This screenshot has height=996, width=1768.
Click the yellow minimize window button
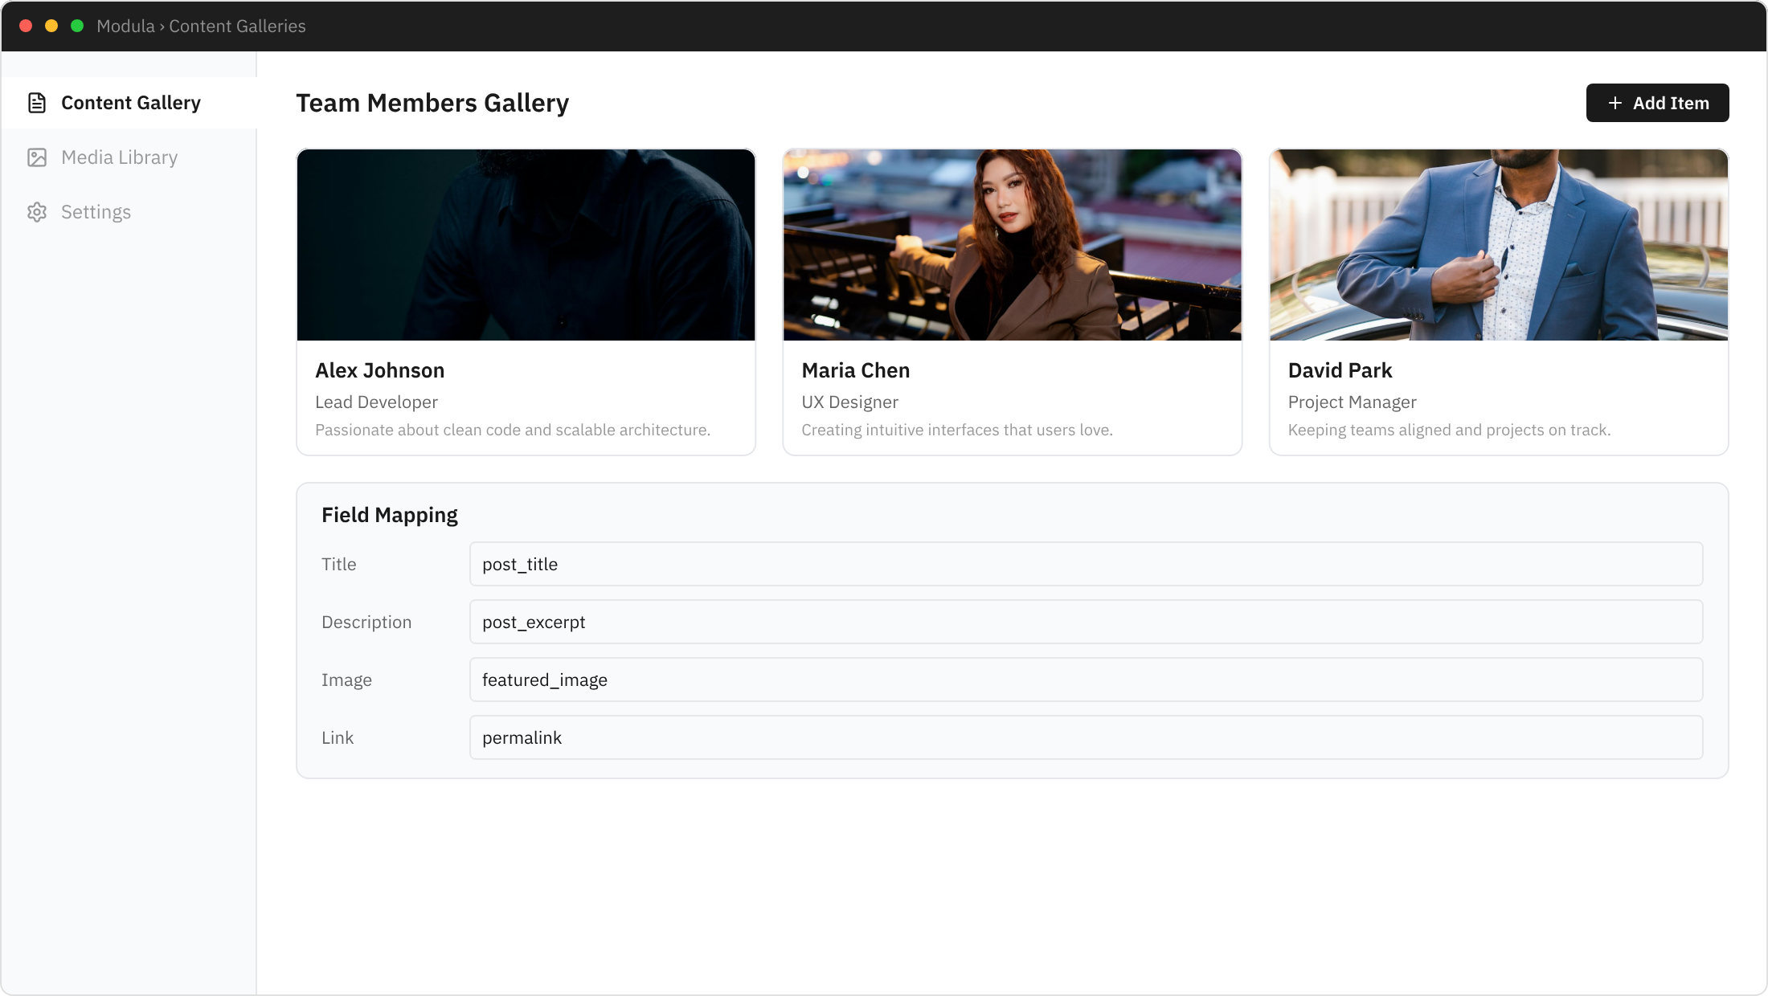51,26
